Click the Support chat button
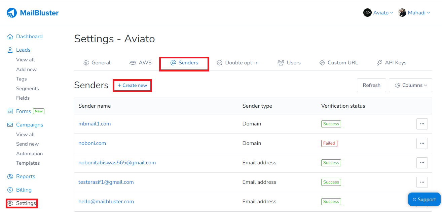This screenshot has height=212, width=442. pyautogui.click(x=424, y=199)
